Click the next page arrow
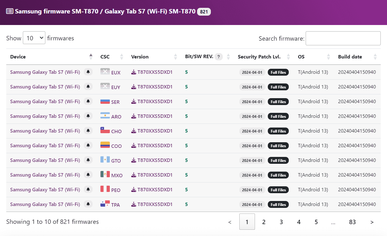The image size is (387, 236). tap(372, 222)
